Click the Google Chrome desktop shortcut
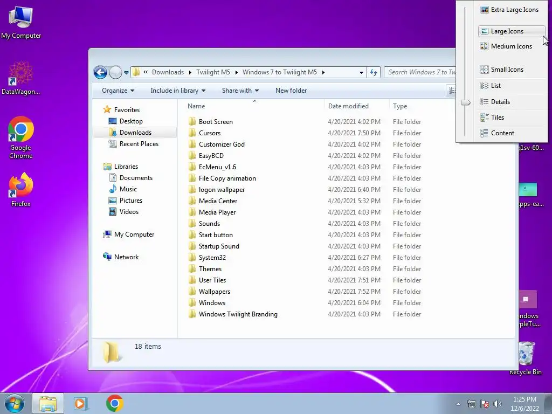Viewport: 552px width, 414px height. (x=21, y=137)
